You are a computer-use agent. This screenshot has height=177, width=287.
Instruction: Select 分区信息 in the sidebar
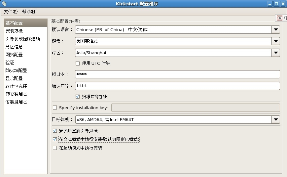[26, 47]
